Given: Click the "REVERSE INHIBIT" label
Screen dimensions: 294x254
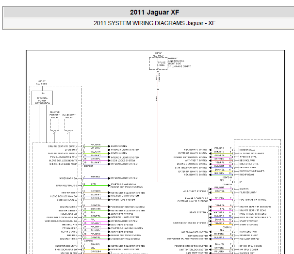Looking at the screenshot, I should pyautogui.click(x=248, y=235).
